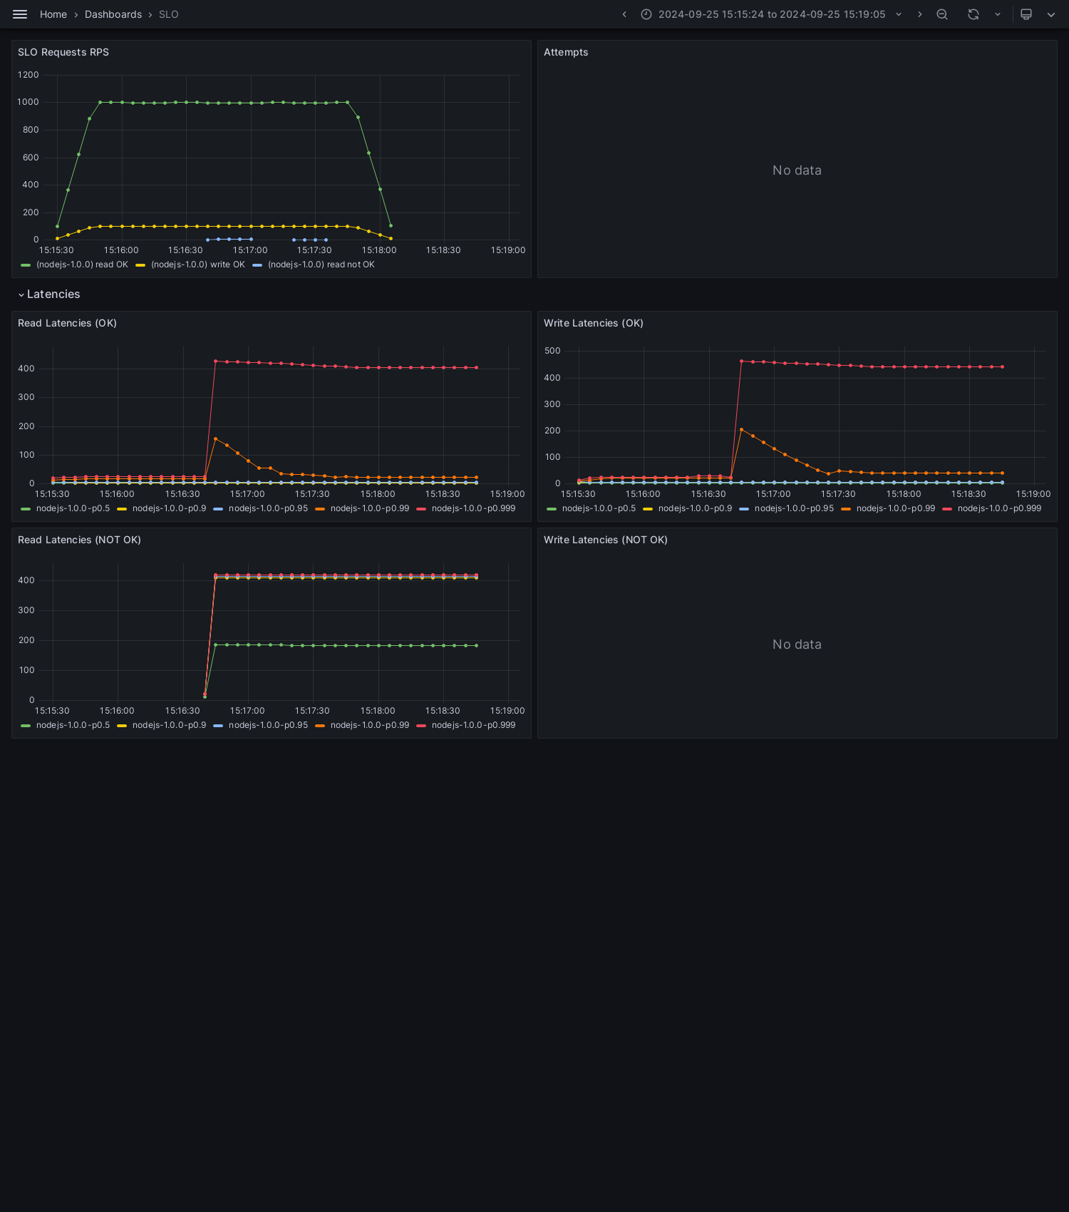
Task: Zoom out the time range
Action: pos(942,14)
